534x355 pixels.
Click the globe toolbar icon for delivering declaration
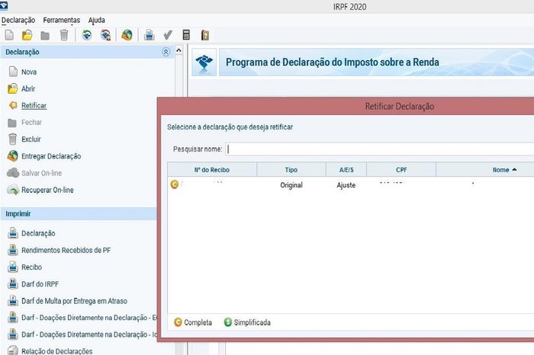[127, 35]
